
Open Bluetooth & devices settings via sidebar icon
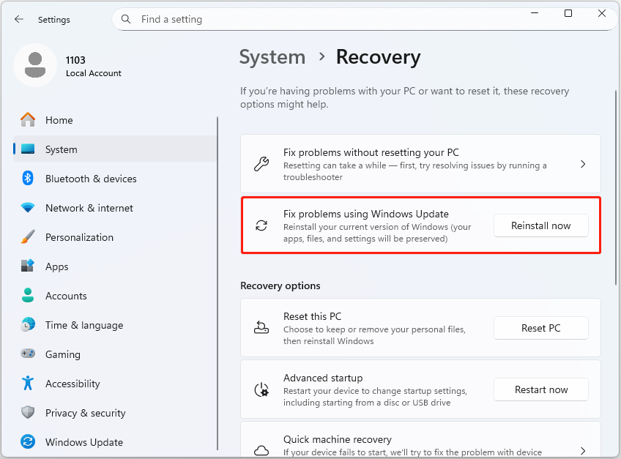click(x=28, y=179)
